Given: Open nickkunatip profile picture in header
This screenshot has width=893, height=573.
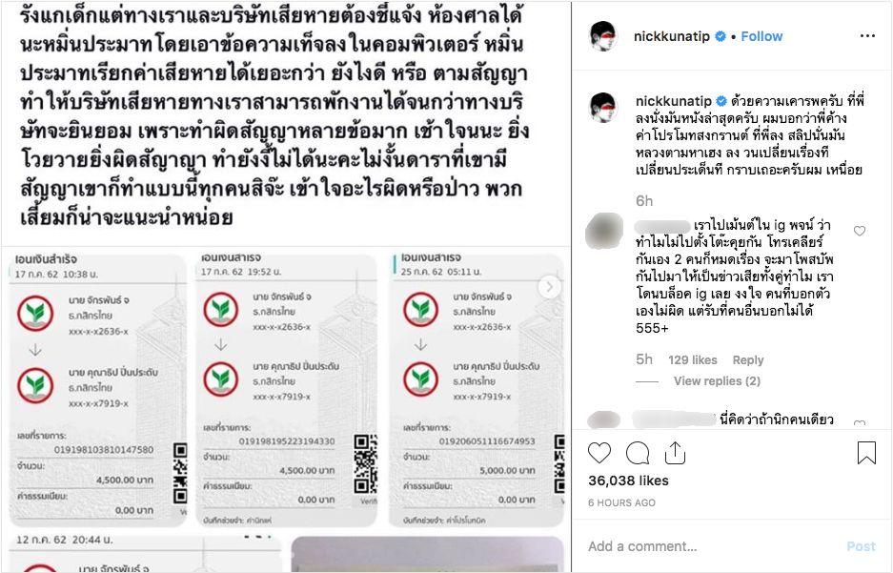Looking at the screenshot, I should point(603,36).
